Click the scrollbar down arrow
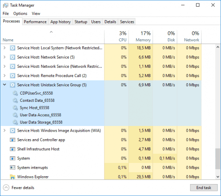The width and height of the screenshot is (221, 196). click(x=218, y=177)
